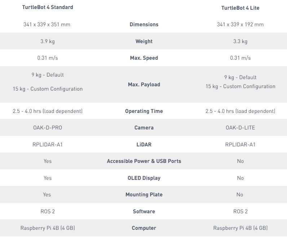
Task: Select the LiDAR row label
Action: (x=144, y=145)
